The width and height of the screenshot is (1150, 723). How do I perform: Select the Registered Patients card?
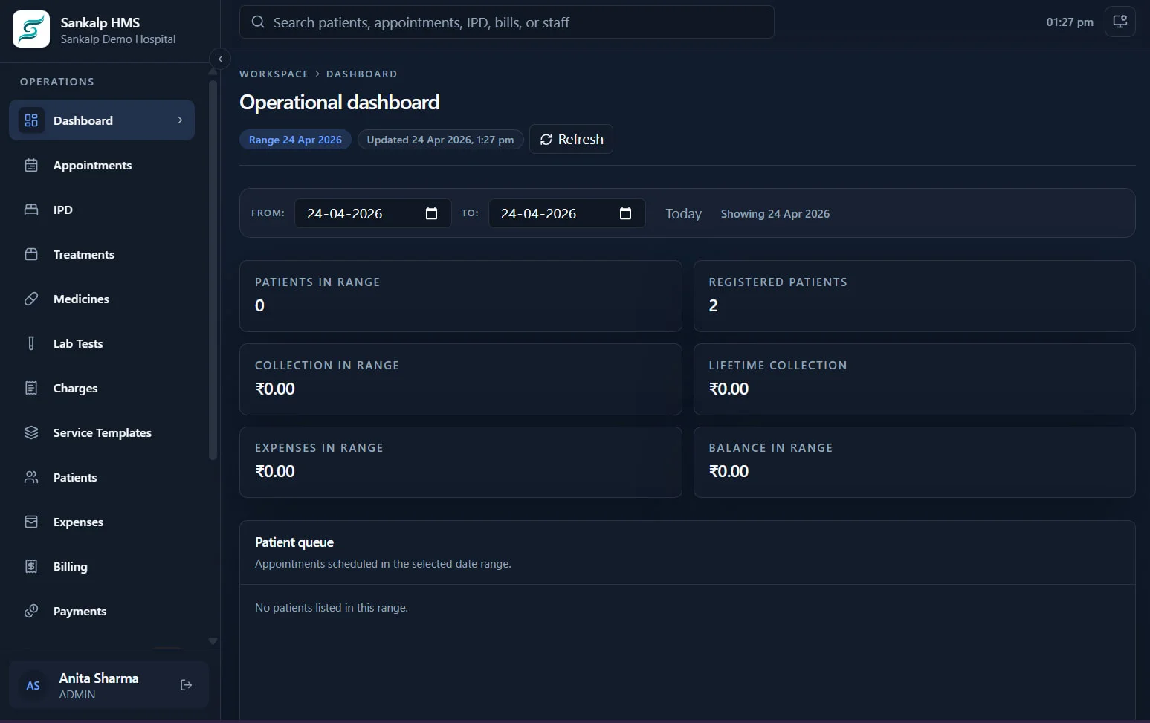coord(914,296)
